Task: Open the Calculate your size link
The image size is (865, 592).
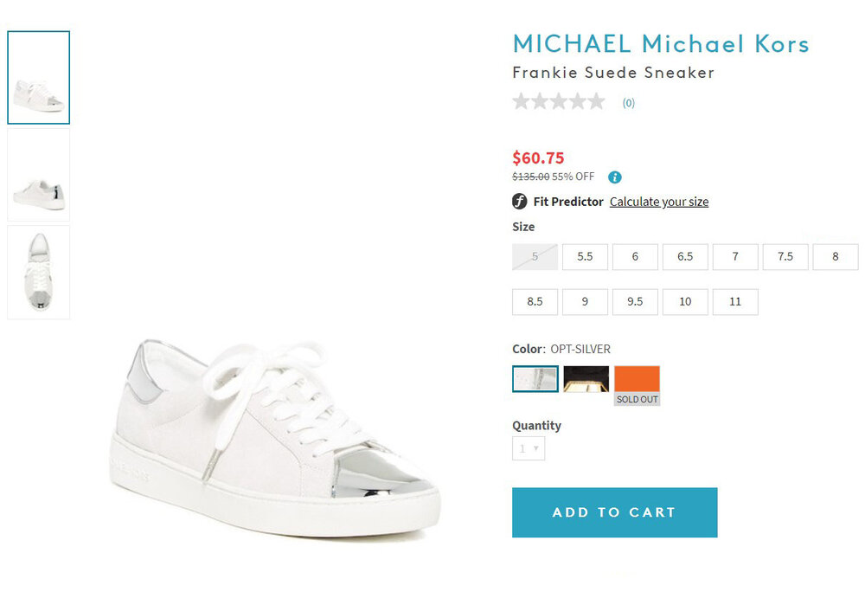Action: 659,202
